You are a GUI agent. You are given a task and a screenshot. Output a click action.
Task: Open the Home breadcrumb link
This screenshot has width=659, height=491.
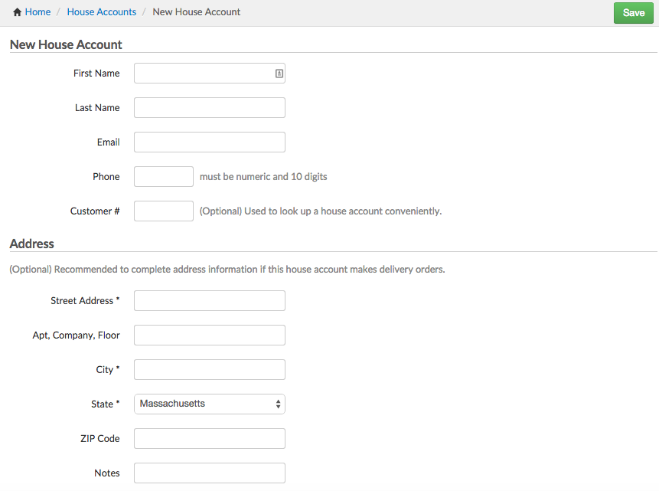38,12
